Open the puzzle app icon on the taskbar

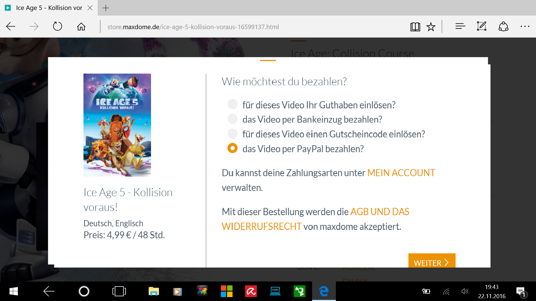pos(202,291)
